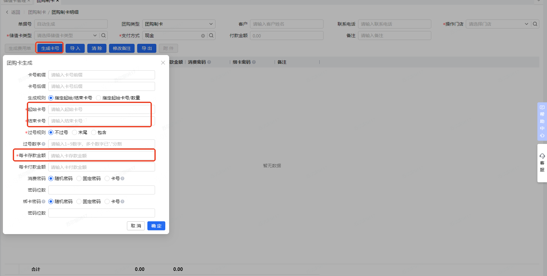Click the help icon in 绑卡密码 column header
Viewport: 547px width, 276px height.
click(254, 62)
